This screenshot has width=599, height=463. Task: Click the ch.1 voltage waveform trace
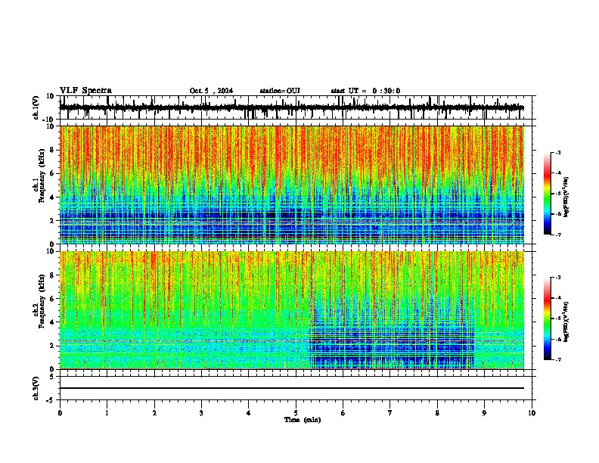pos(291,107)
